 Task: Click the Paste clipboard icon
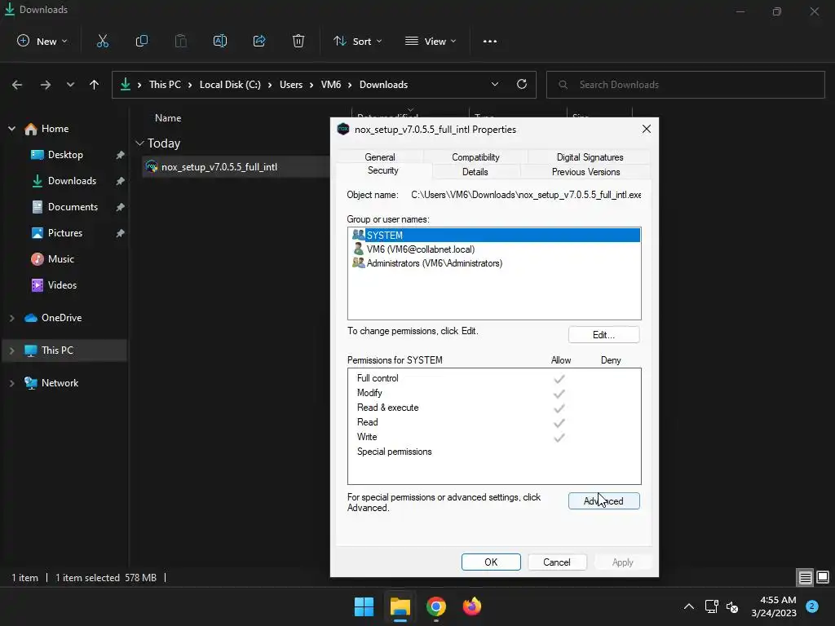pos(181,41)
